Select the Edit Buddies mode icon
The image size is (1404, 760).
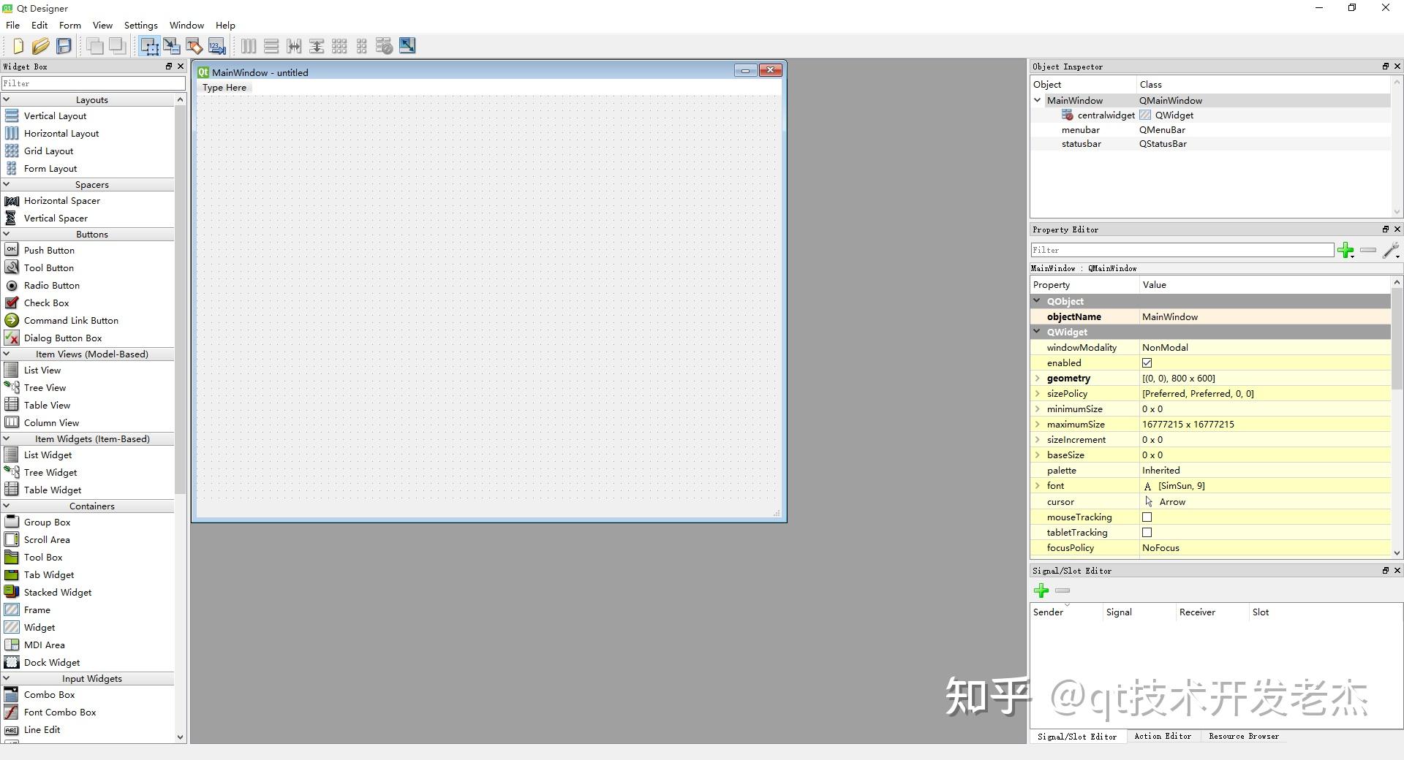pos(194,45)
